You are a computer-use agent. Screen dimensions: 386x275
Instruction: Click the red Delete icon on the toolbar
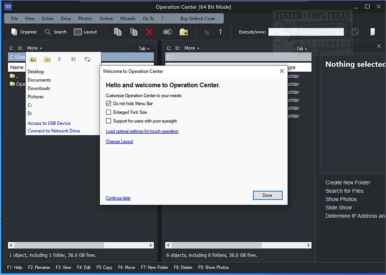pyautogui.click(x=150, y=32)
